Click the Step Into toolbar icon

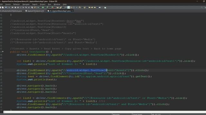pyautogui.click(x=23, y=7)
